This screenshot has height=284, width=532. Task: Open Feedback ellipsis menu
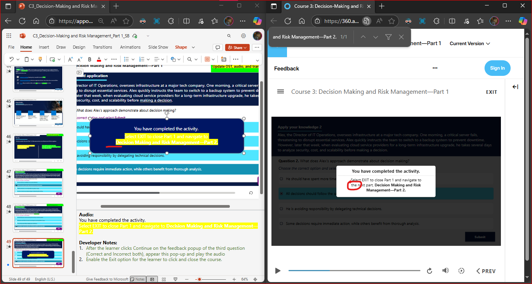tap(435, 68)
